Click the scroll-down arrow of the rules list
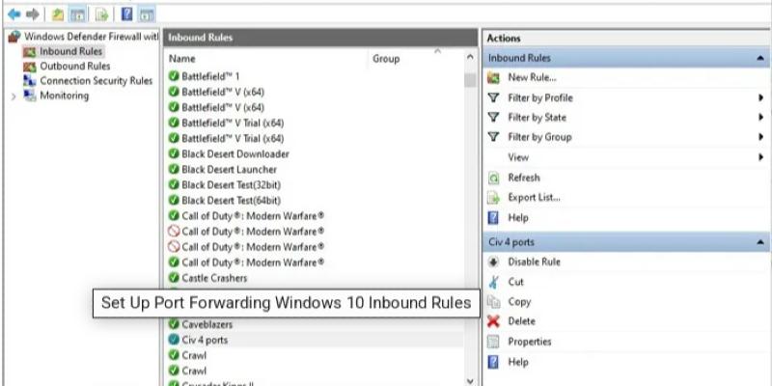772x386 pixels. click(x=470, y=380)
